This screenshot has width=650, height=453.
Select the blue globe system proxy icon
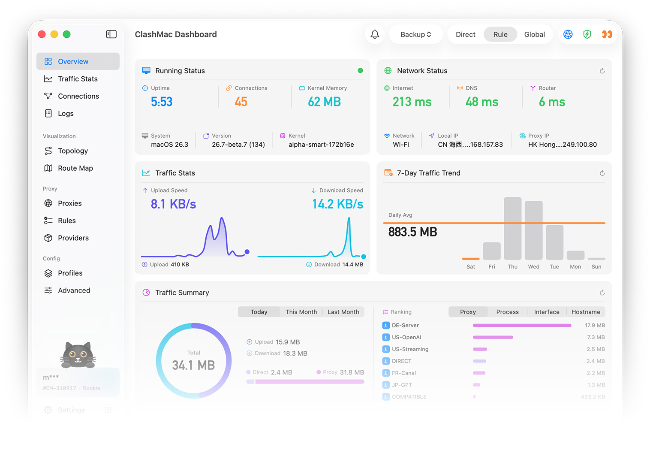tap(568, 34)
